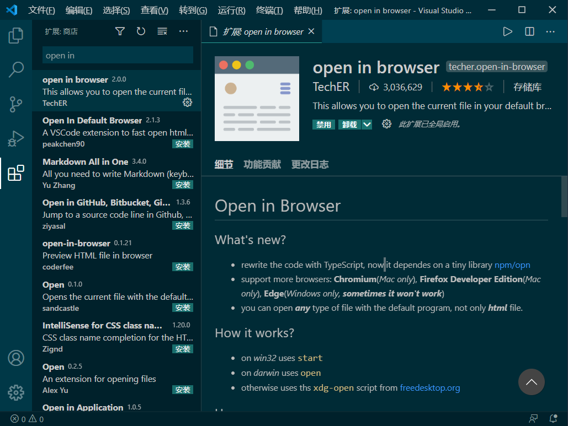Click the star rating of the extension

pos(468,87)
